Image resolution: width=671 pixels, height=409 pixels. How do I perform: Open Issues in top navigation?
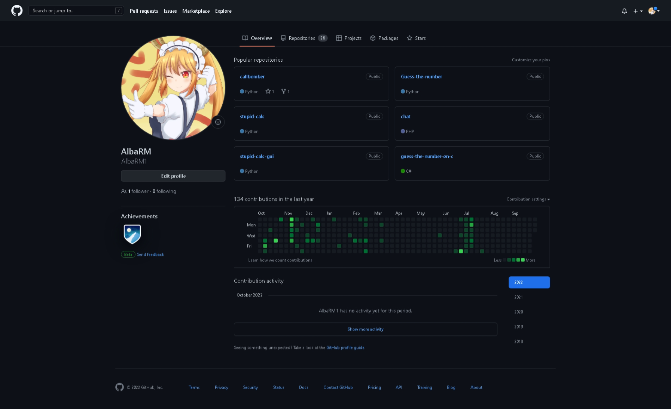pos(170,11)
